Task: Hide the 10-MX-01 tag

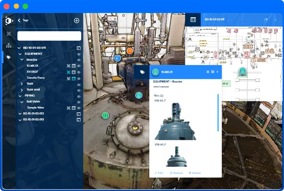Action: coord(79,66)
